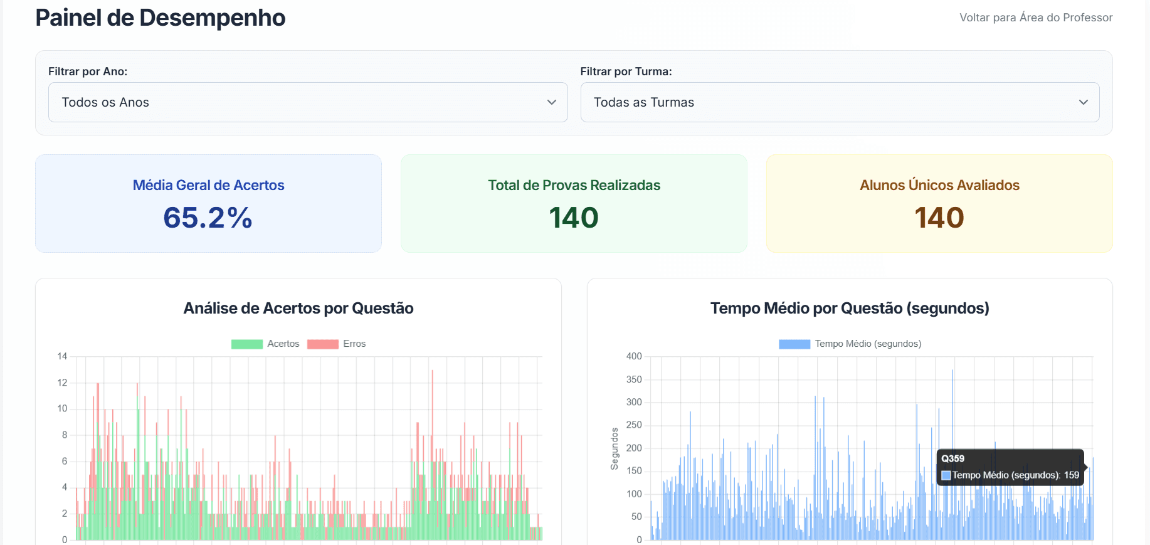The width and height of the screenshot is (1150, 545).
Task: Click the chevron arrow in the year filter
Action: click(x=551, y=102)
